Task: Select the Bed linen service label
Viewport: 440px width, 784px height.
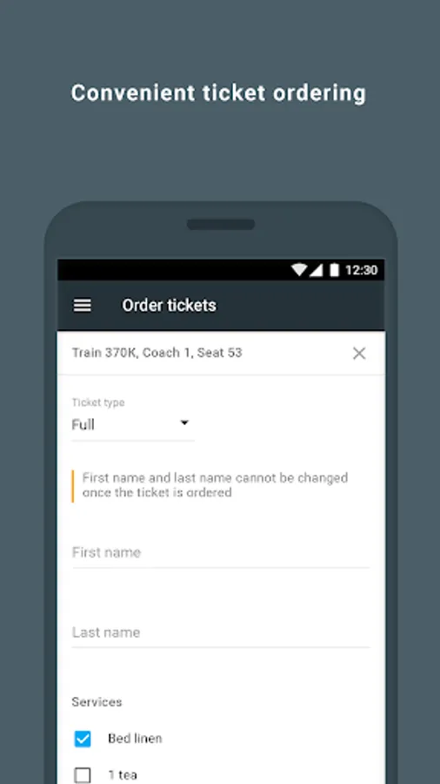Action: (135, 739)
